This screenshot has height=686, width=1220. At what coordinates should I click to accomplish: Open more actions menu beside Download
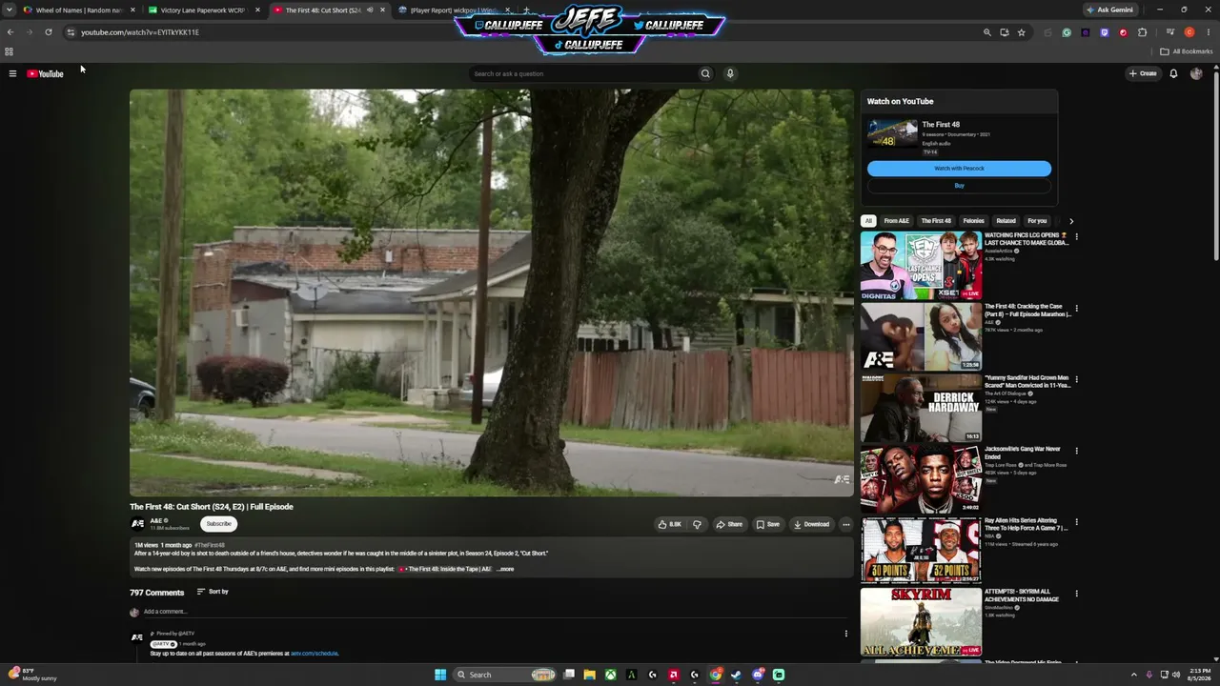[x=845, y=524]
